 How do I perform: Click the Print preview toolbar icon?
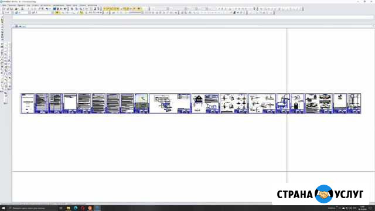click(22, 9)
